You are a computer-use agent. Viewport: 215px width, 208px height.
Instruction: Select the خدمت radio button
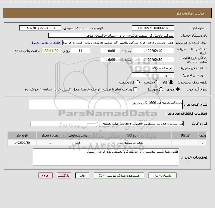tap(156, 82)
